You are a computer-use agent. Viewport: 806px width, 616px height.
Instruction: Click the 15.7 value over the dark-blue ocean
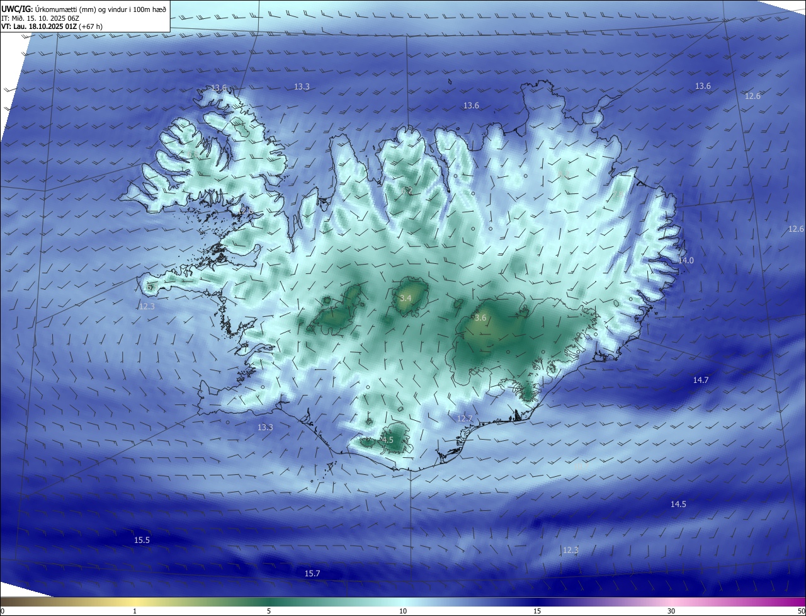tap(312, 573)
